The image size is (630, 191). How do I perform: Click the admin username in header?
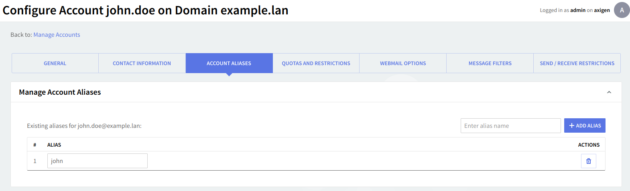click(577, 10)
